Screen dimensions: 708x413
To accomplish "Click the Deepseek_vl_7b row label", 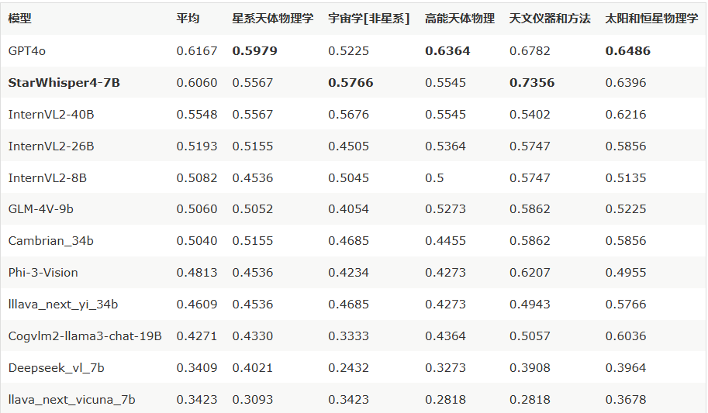I will pos(56,367).
